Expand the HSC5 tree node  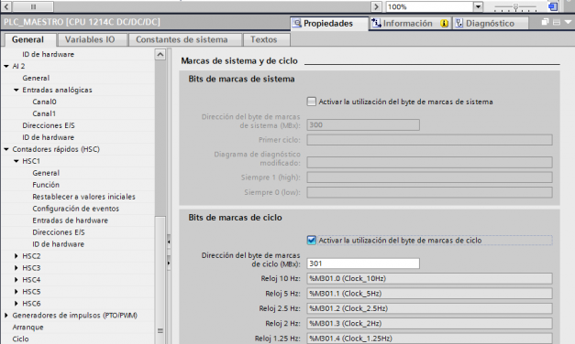(x=17, y=292)
